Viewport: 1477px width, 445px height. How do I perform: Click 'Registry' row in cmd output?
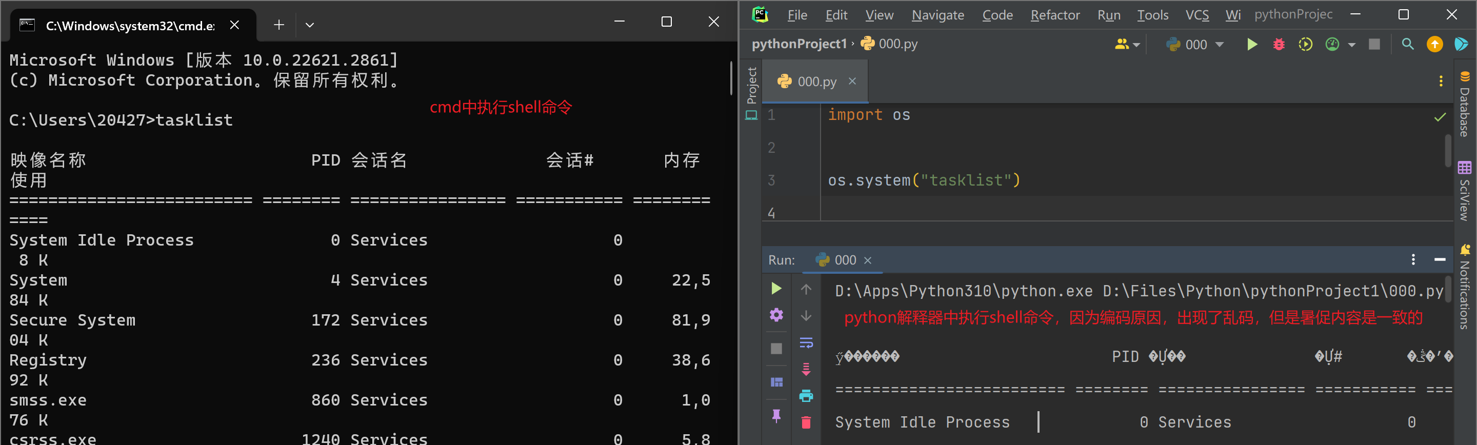[360, 360]
